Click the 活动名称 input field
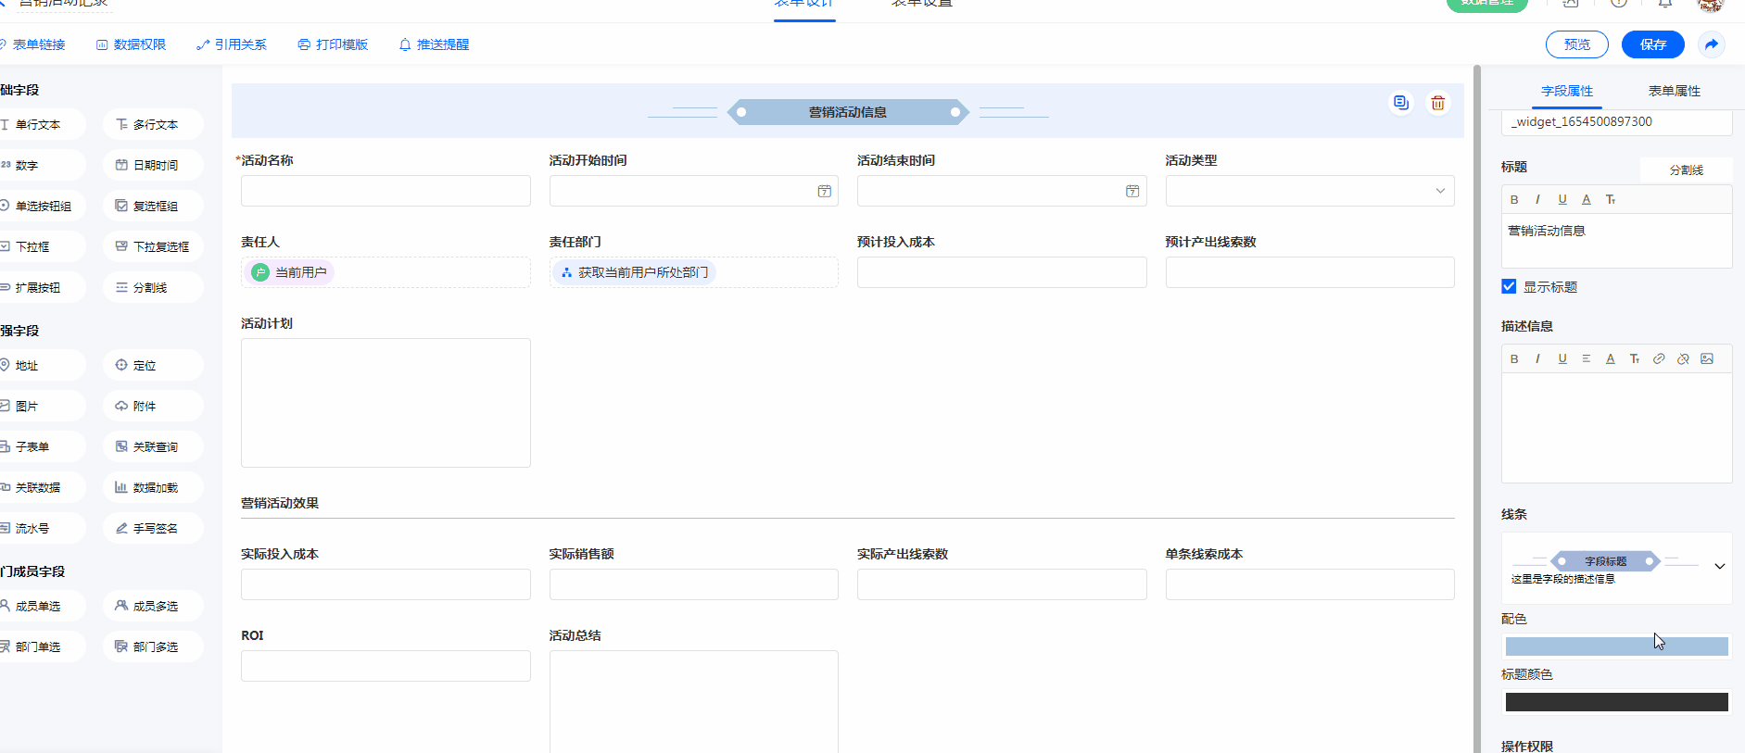Screen dimensions: 1745x753 [x=386, y=191]
